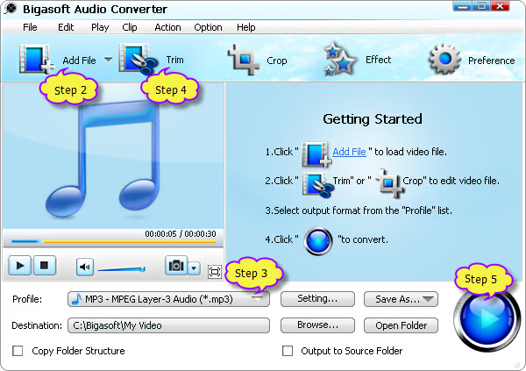Click the Browse... button
The height and width of the screenshot is (371, 526).
click(317, 325)
